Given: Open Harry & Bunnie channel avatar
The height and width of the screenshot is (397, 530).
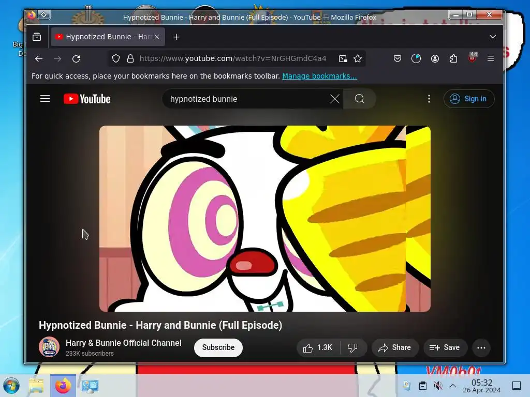Looking at the screenshot, I should click(x=49, y=347).
